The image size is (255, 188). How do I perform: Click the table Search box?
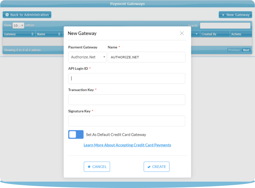coord(225,26)
